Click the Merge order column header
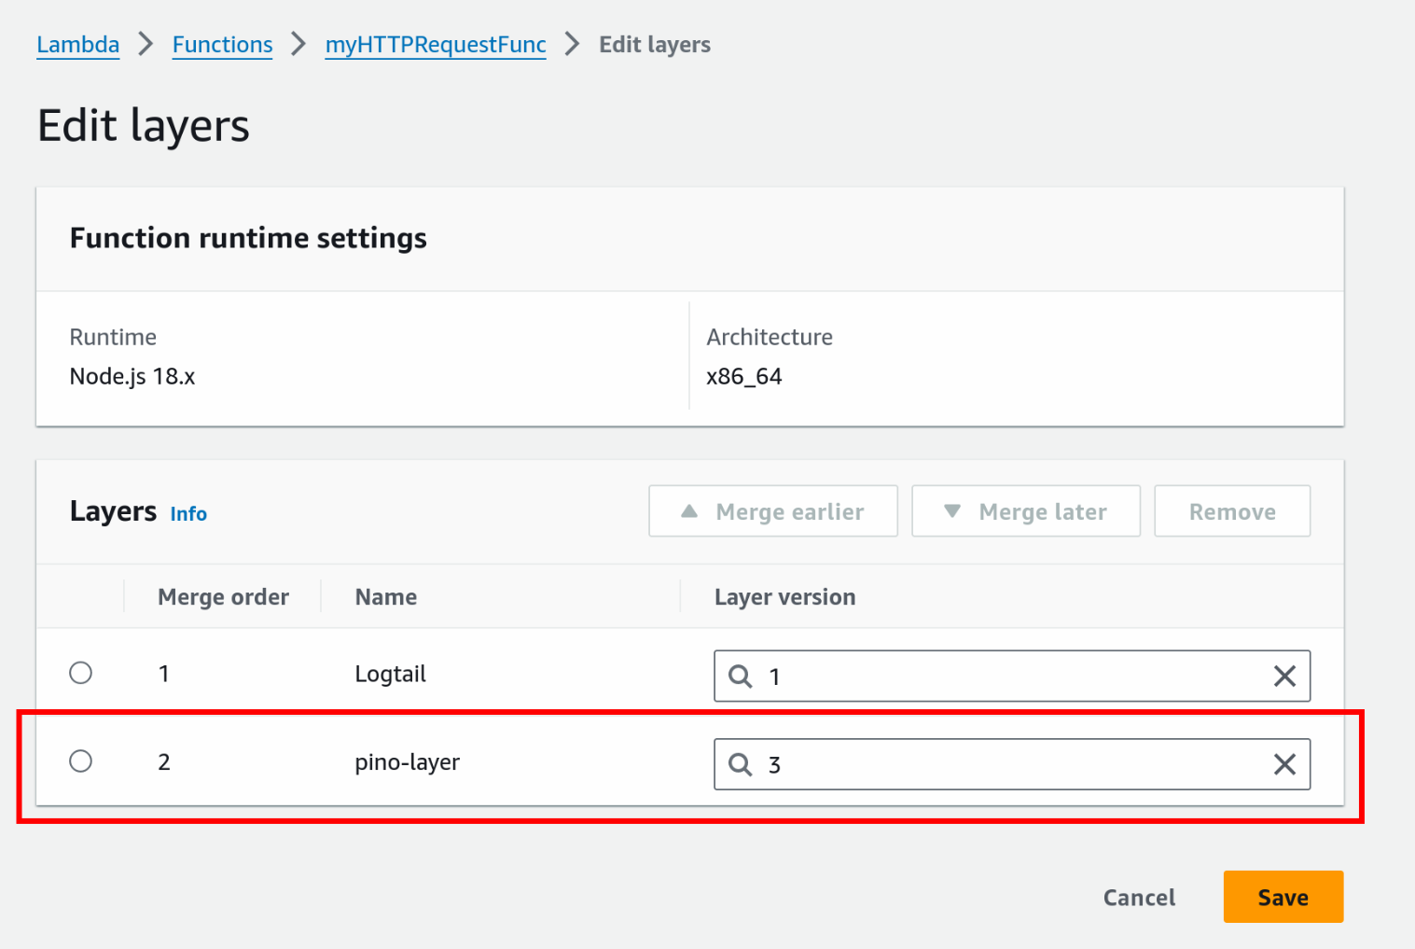This screenshot has height=949, width=1415. click(x=223, y=597)
